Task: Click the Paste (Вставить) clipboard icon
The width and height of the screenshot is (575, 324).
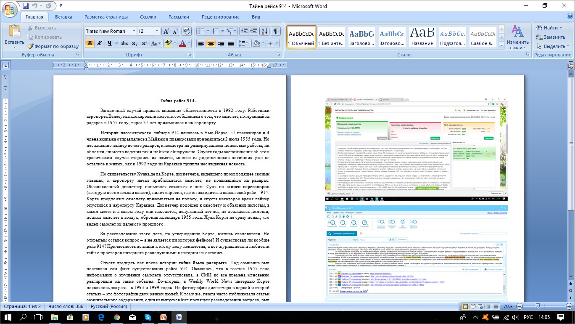Action: click(15, 32)
